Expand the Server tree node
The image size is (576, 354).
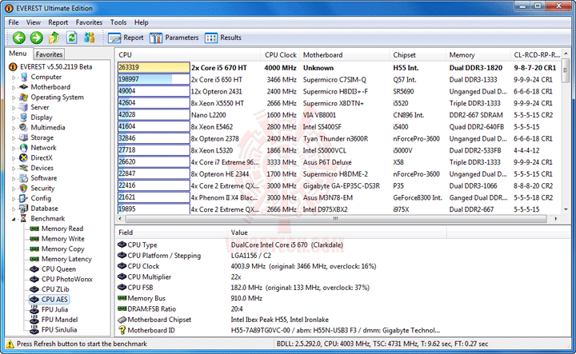[14, 108]
